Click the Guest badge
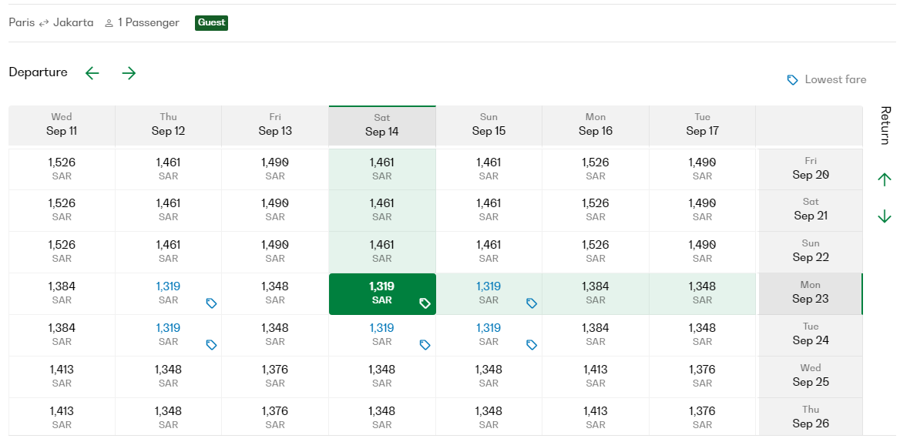The width and height of the screenshot is (900, 442). pyautogui.click(x=211, y=23)
